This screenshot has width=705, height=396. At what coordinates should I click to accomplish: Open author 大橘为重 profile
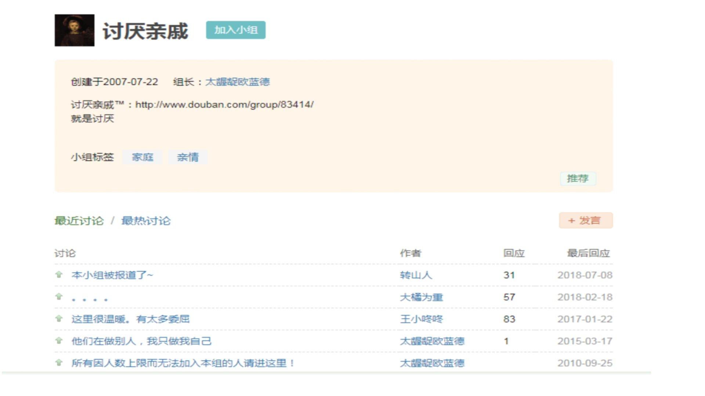point(421,297)
